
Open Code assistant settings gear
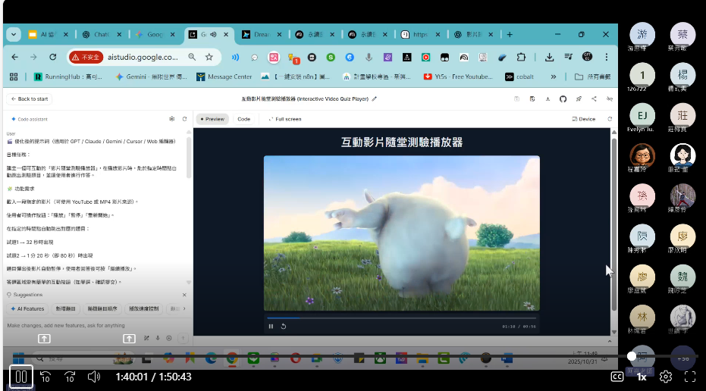(171, 119)
